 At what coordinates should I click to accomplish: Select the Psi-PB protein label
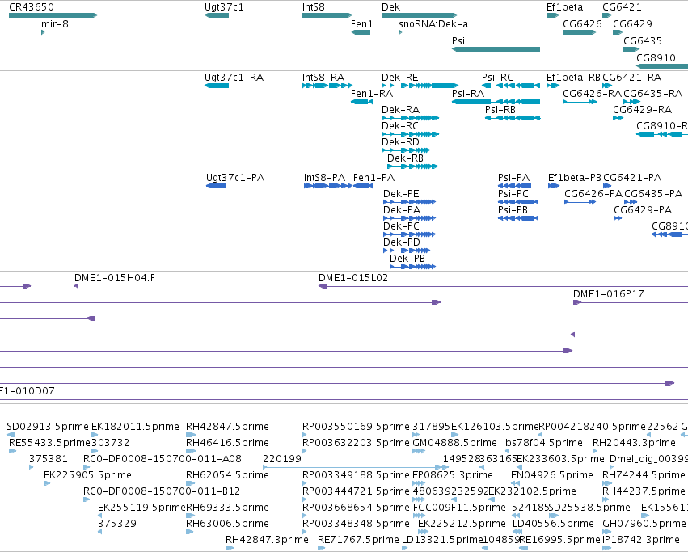[x=513, y=210]
